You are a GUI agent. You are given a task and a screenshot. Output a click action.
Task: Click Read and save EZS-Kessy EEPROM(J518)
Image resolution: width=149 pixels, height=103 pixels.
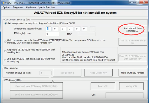[36, 86]
